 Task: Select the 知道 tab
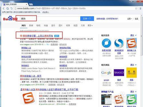point(46,25)
